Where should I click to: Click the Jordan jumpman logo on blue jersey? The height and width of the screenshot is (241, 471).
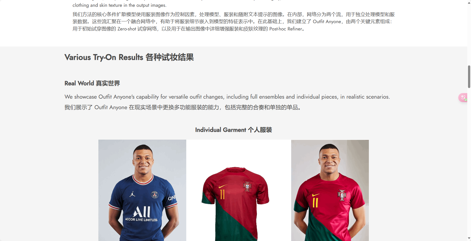click(x=132, y=194)
